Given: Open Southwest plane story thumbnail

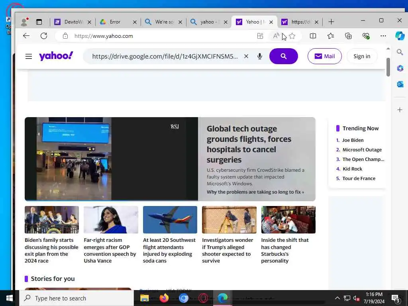Looking at the screenshot, I should pyautogui.click(x=170, y=220).
